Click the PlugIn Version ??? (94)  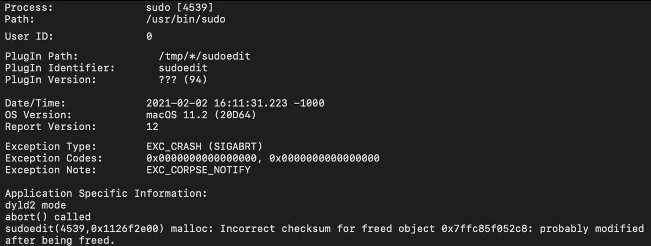click(x=183, y=80)
